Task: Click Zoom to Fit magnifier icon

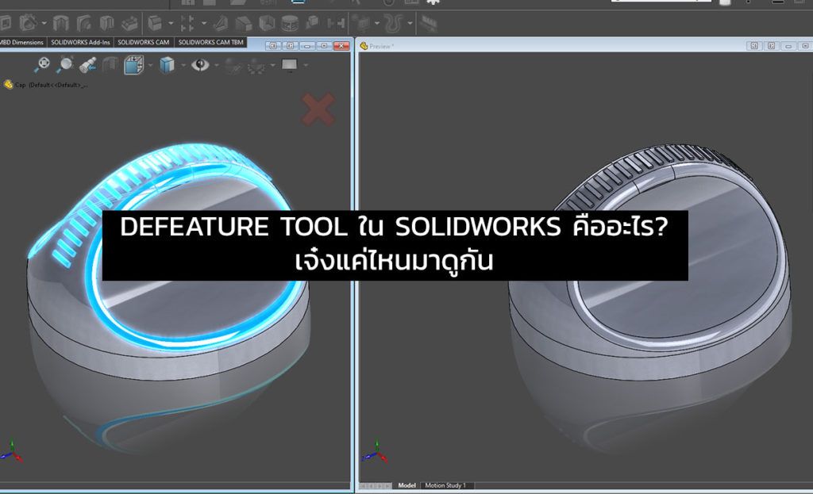Action: (x=42, y=65)
